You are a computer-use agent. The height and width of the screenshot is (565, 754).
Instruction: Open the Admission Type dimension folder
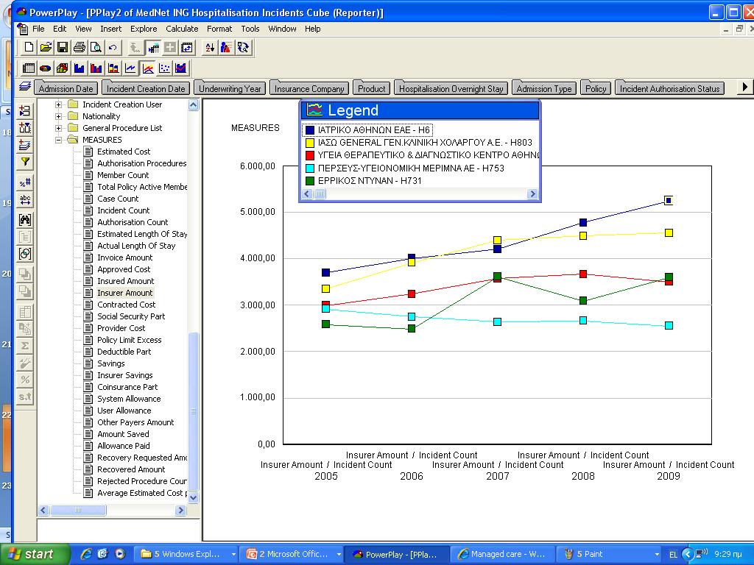click(544, 88)
